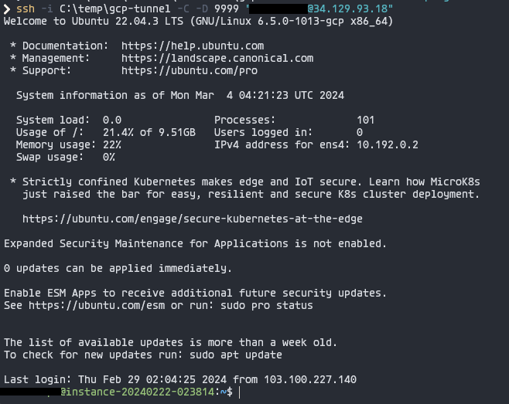Click the https://ubuntu.com/pro support link
This screenshot has height=404, width=509.
[190, 70]
